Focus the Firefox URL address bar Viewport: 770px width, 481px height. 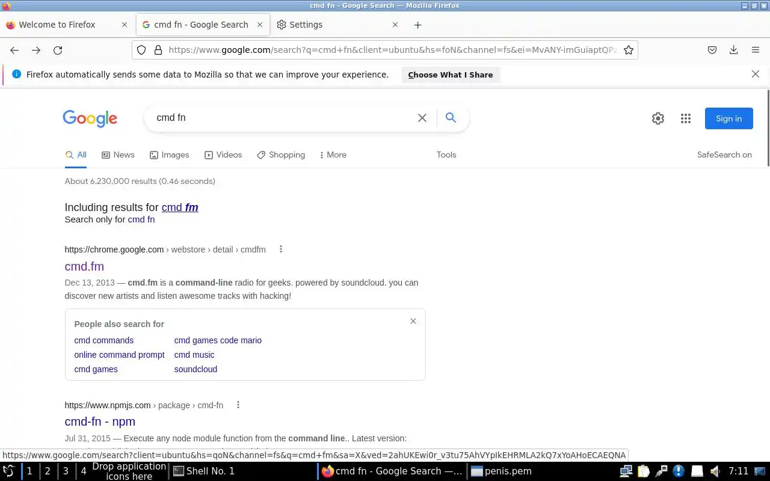[393, 51]
